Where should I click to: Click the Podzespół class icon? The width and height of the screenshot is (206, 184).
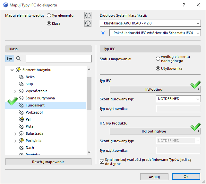click(x=21, y=112)
